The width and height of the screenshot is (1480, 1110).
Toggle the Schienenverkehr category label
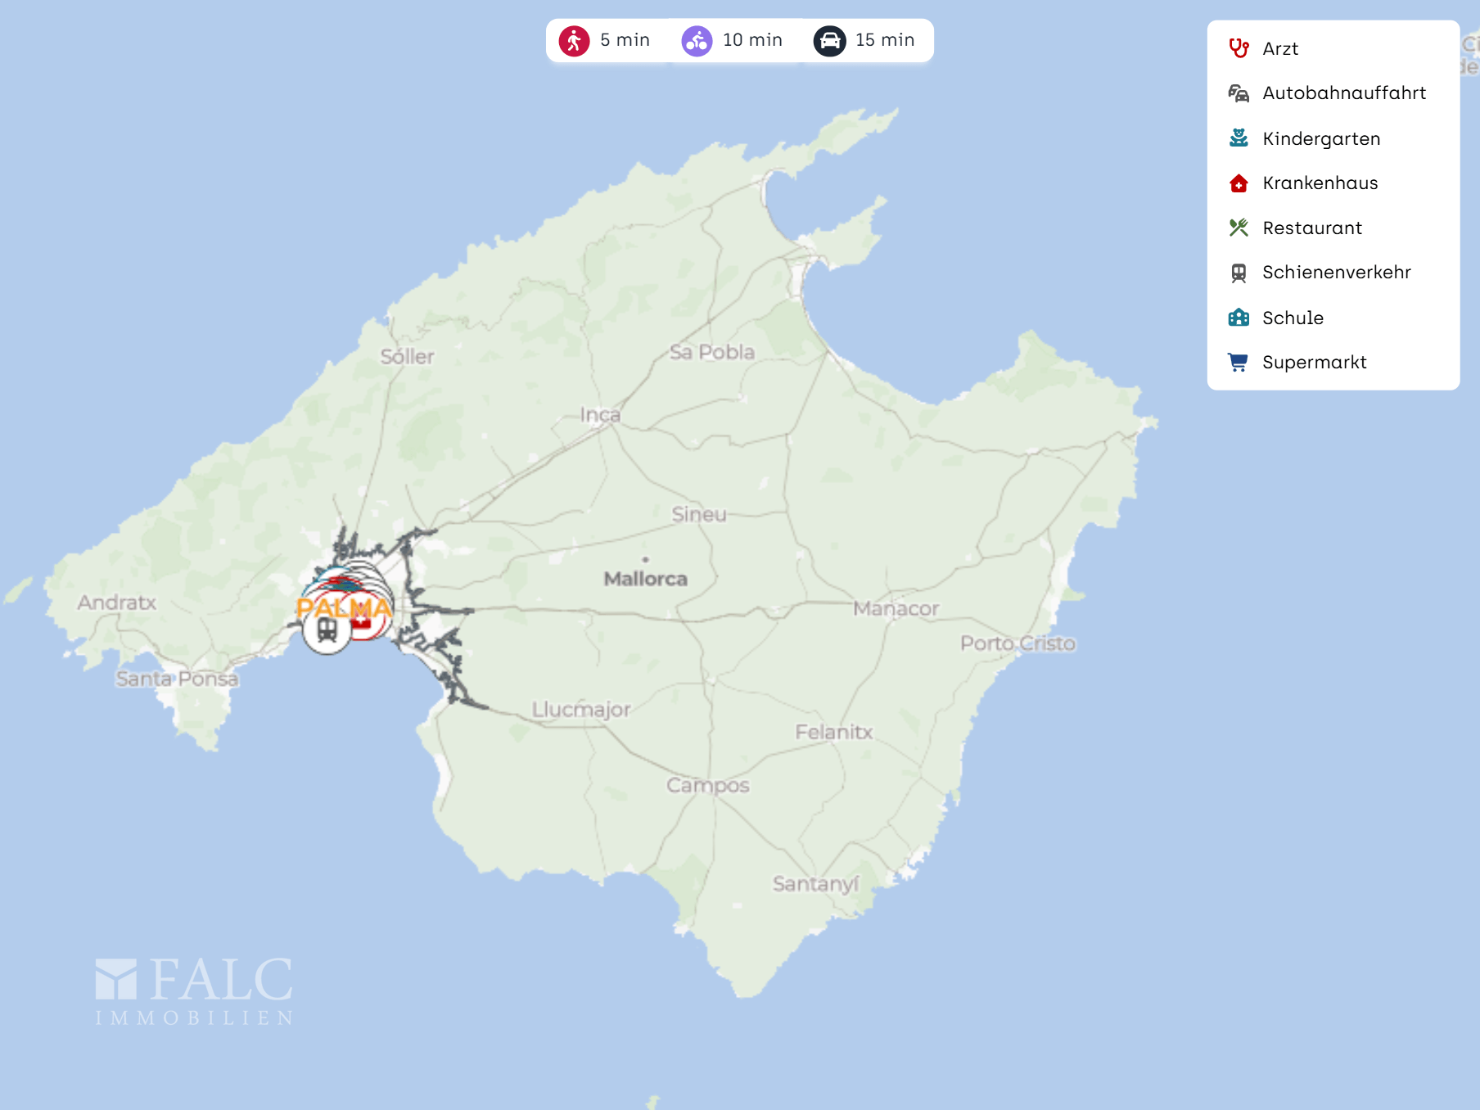point(1336,273)
